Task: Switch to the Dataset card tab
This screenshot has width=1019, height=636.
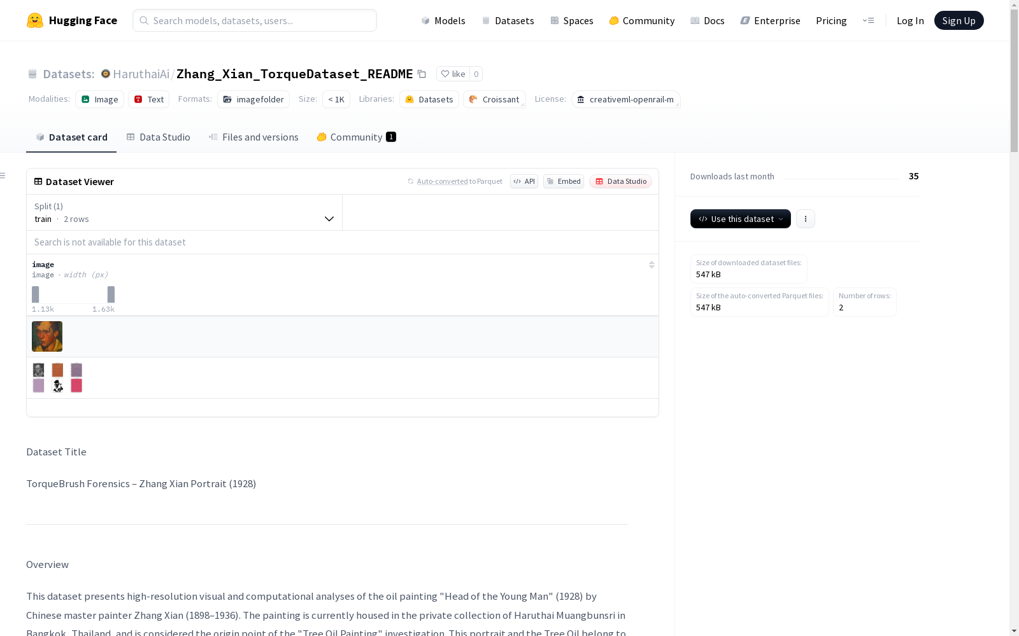Action: click(71, 137)
